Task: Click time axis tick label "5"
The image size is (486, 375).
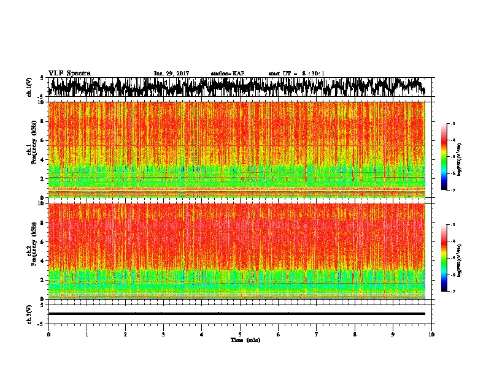Action: [x=240, y=335]
